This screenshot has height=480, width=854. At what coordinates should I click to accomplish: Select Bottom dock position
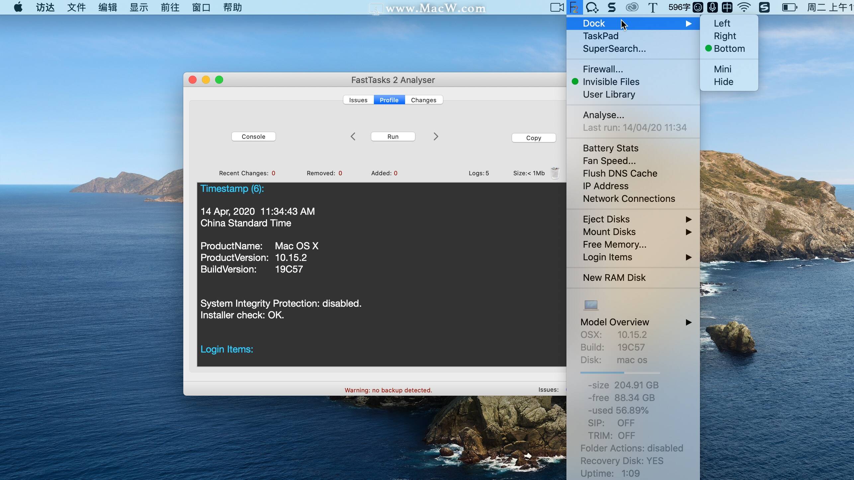coord(729,48)
